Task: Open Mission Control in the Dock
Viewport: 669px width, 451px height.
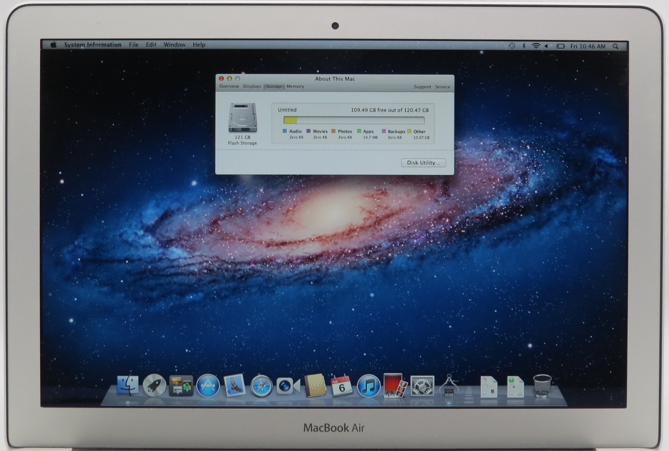Action: click(x=181, y=385)
